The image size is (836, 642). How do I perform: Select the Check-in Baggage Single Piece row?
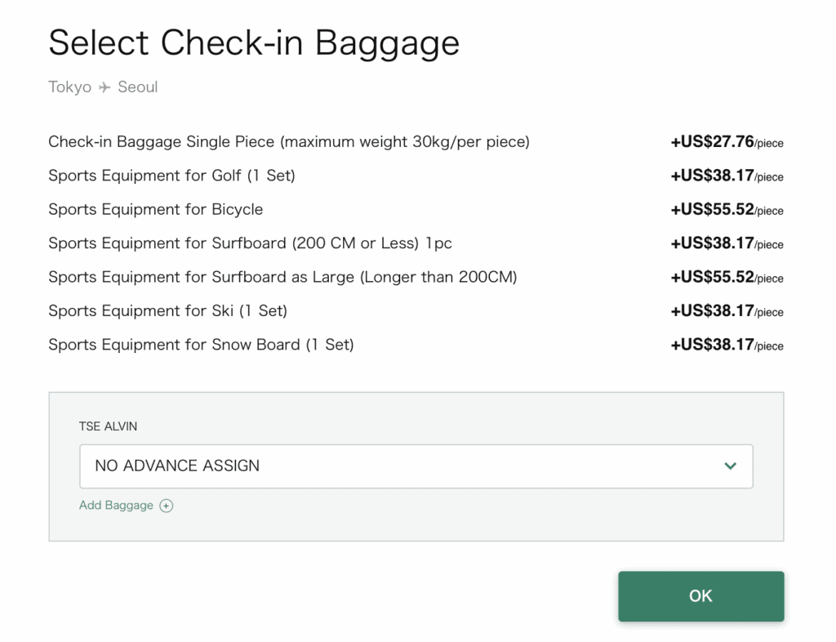coord(288,142)
